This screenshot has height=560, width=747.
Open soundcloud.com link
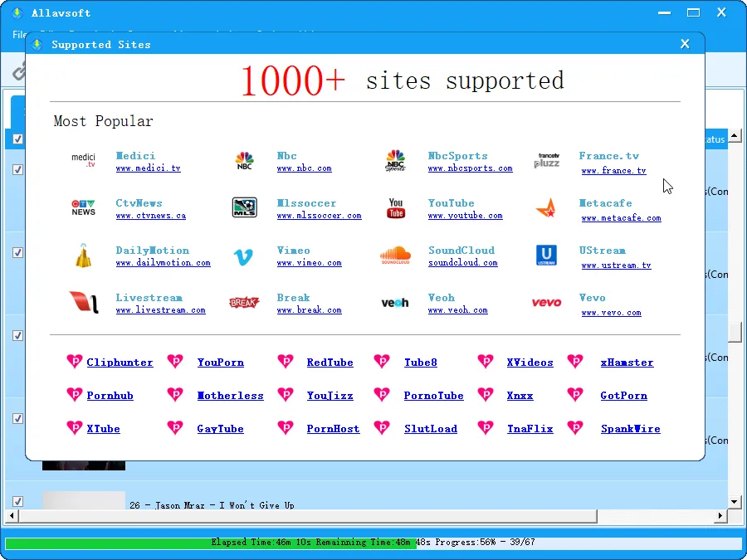click(x=462, y=262)
